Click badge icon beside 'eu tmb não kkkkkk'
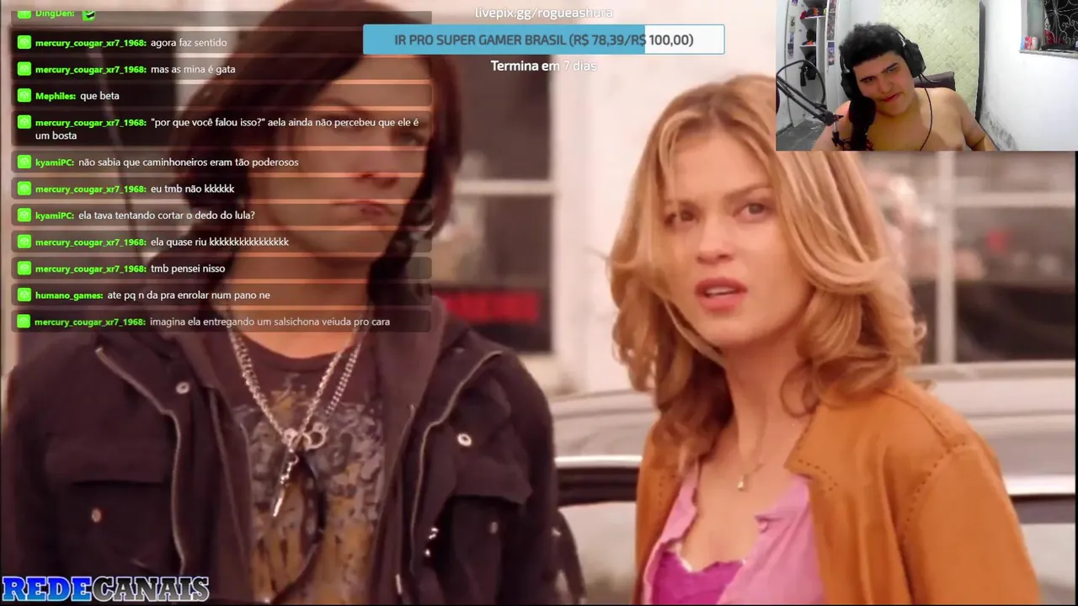 (24, 189)
